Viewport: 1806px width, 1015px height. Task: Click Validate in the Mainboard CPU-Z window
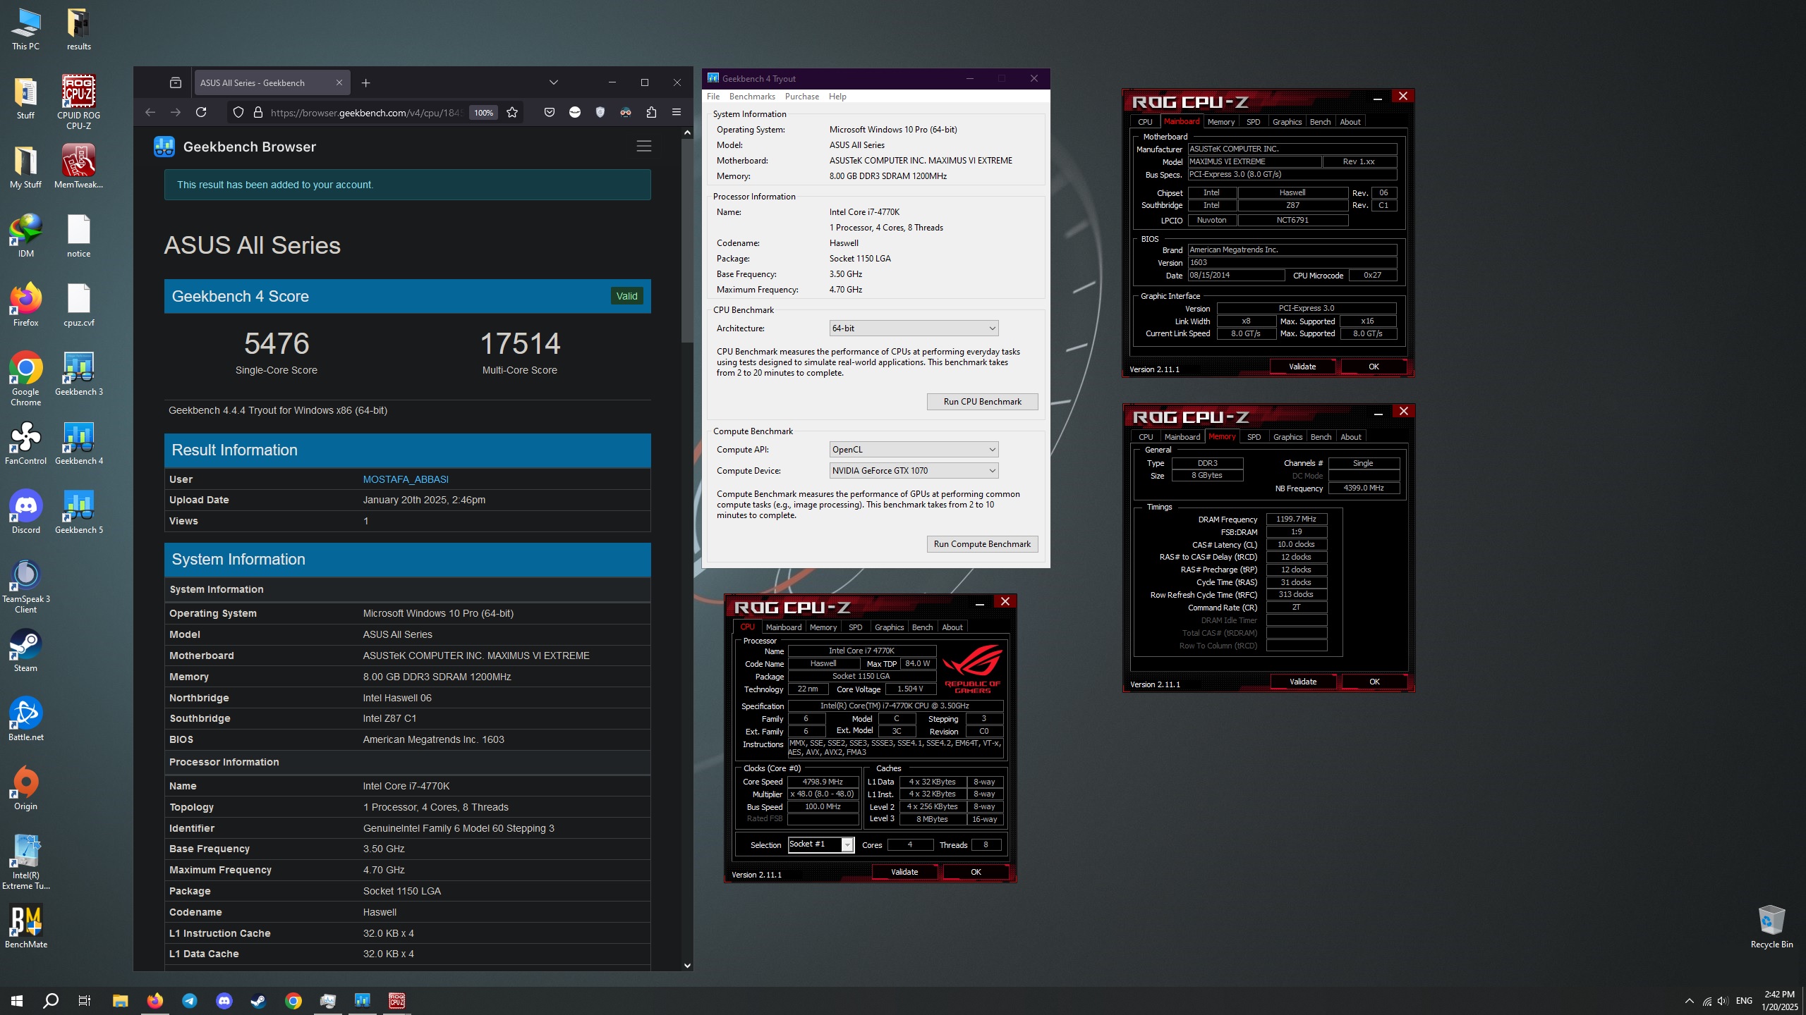pos(1302,367)
